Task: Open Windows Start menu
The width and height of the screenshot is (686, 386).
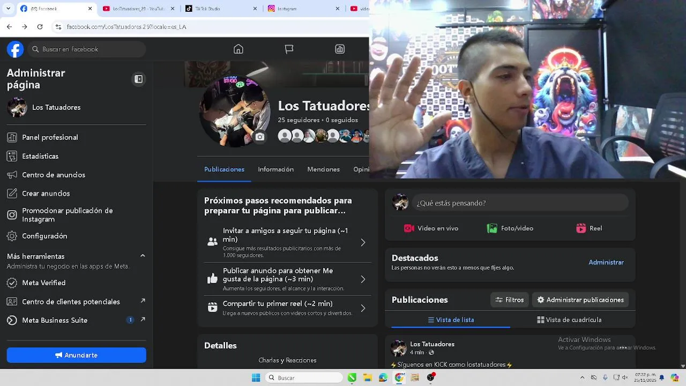Action: 256,378
